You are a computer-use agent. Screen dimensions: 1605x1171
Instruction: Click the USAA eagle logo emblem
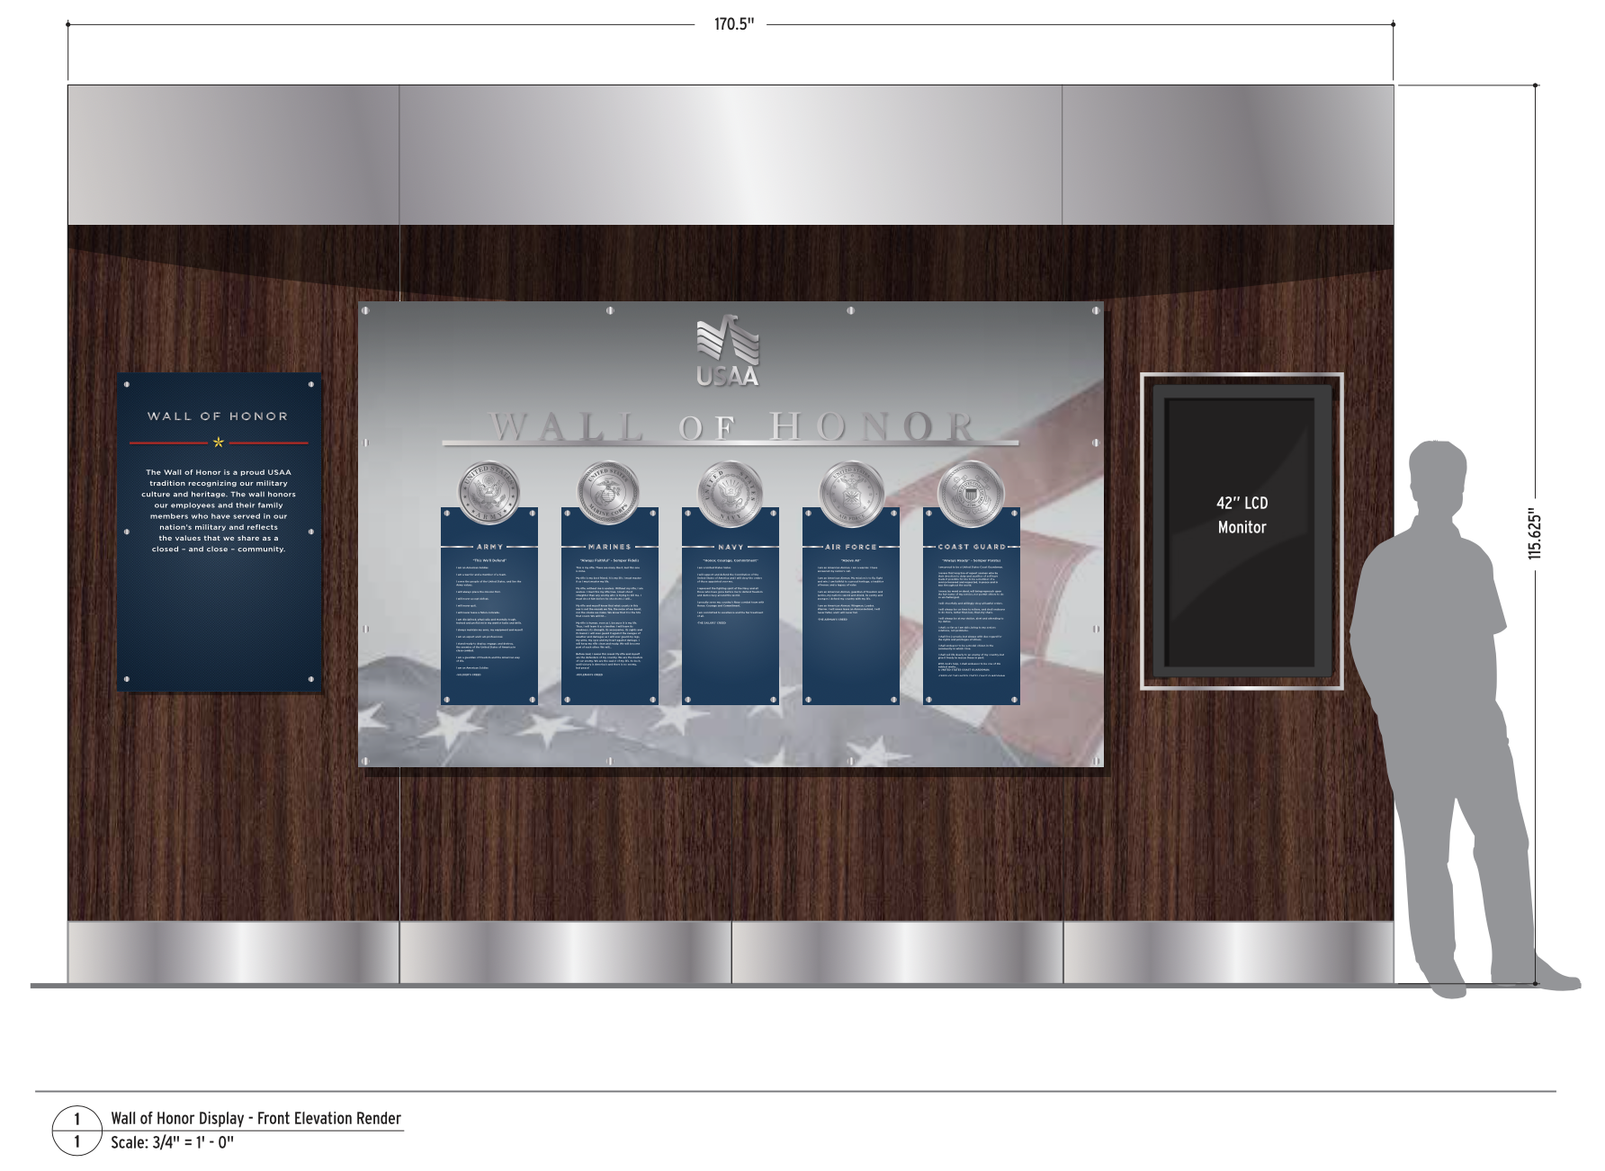728,340
